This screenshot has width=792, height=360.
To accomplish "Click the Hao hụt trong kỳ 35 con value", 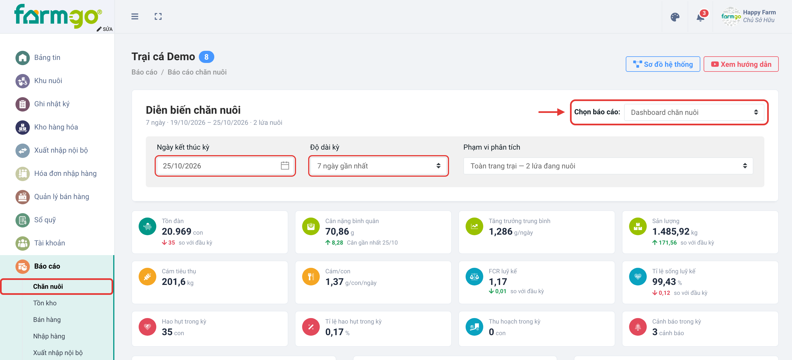I will (x=173, y=332).
